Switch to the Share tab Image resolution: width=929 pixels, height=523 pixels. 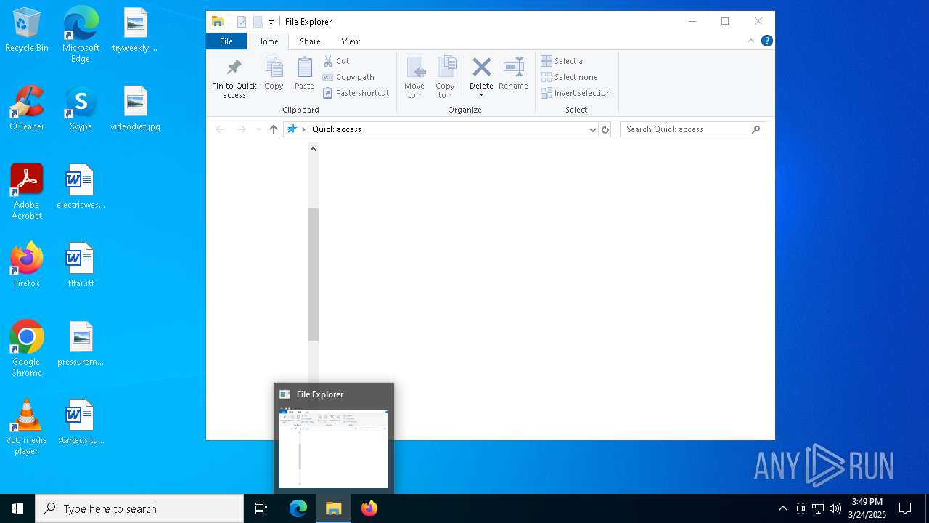(x=310, y=41)
